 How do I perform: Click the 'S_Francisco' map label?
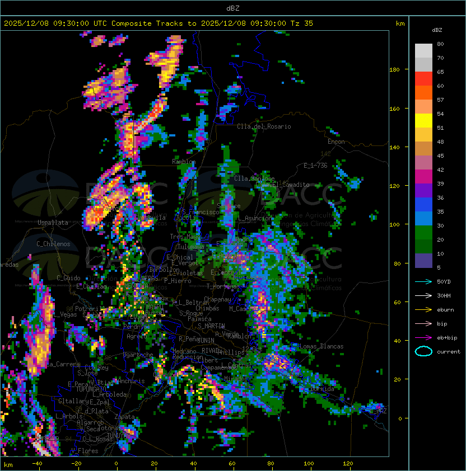(201, 212)
